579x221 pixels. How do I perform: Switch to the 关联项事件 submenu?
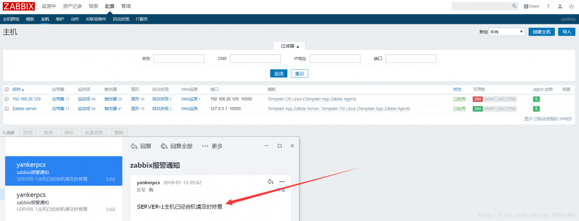tap(96, 19)
